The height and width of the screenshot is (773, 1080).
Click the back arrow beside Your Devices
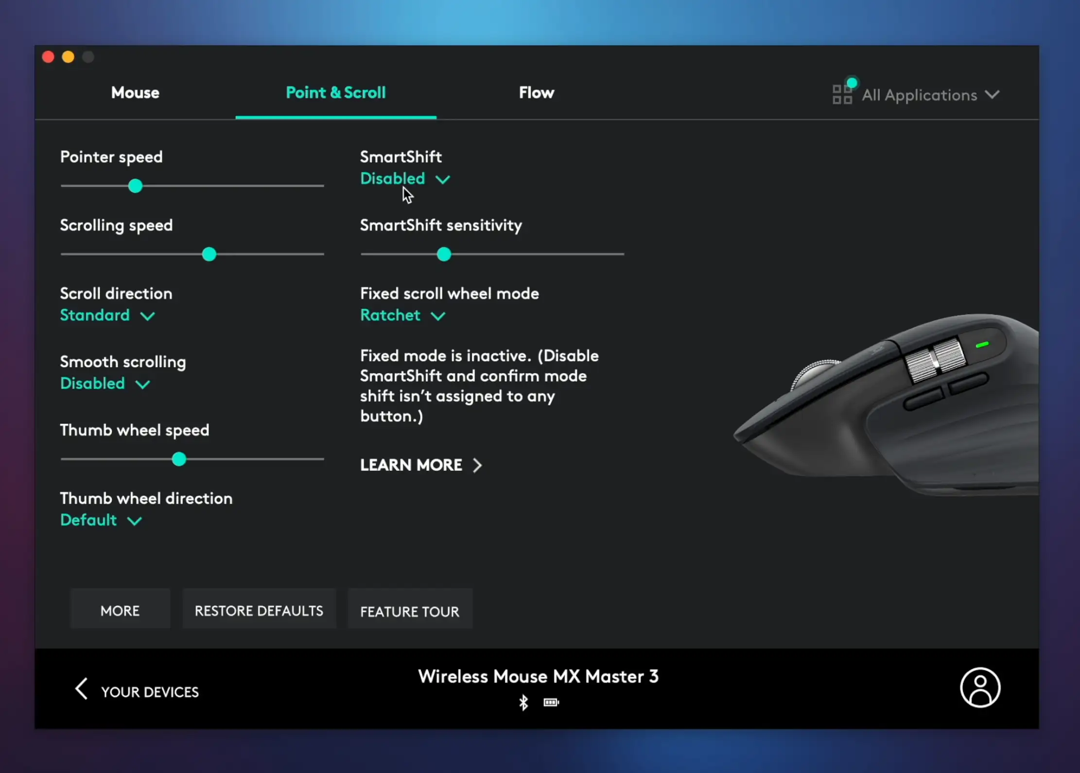tap(81, 688)
